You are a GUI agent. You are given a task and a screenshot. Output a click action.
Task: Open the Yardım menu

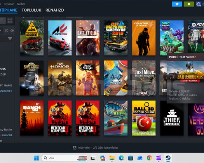click(21, 4)
